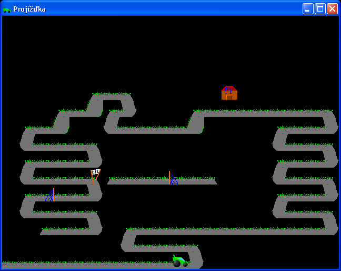Close the Projížďka game window
This screenshot has width=341, height=271.
[332, 9]
